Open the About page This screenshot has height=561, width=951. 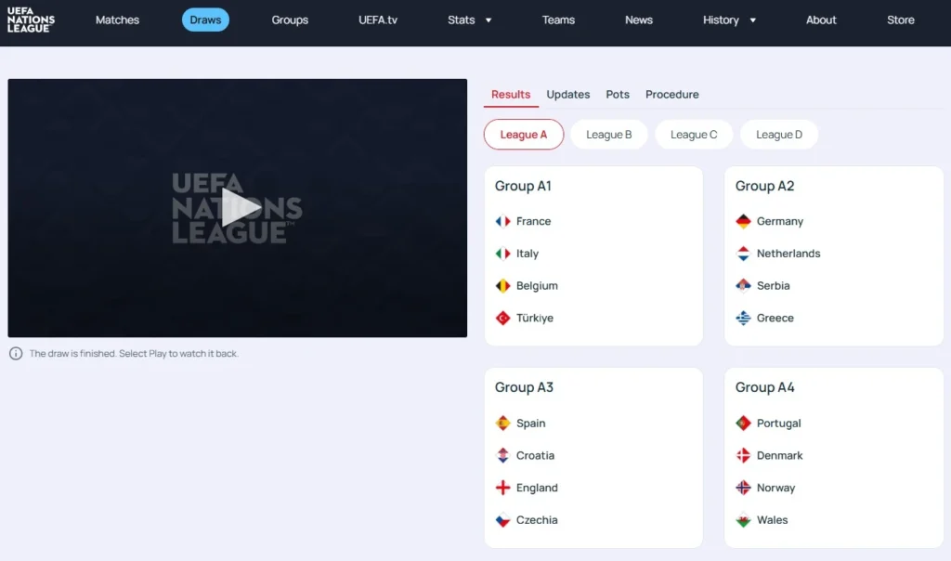click(821, 20)
